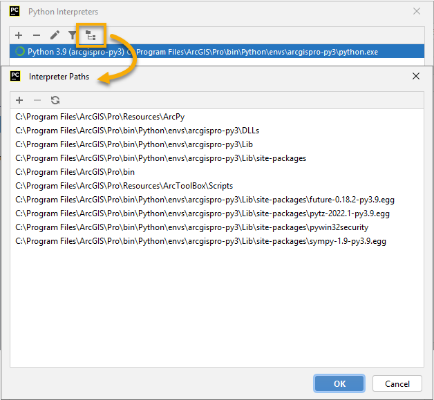This screenshot has width=434, height=400.
Task: Choose the arcgispro-py3\Lib path entry
Action: coord(134,144)
